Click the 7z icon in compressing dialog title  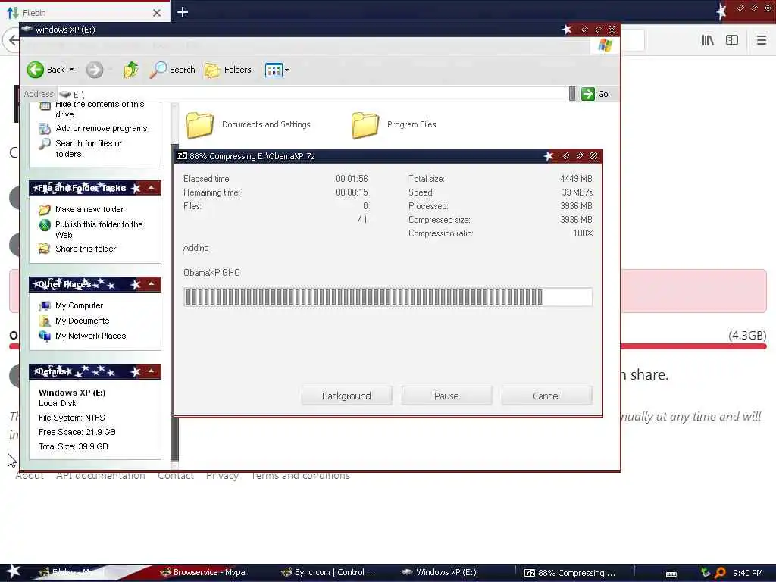pyautogui.click(x=182, y=156)
